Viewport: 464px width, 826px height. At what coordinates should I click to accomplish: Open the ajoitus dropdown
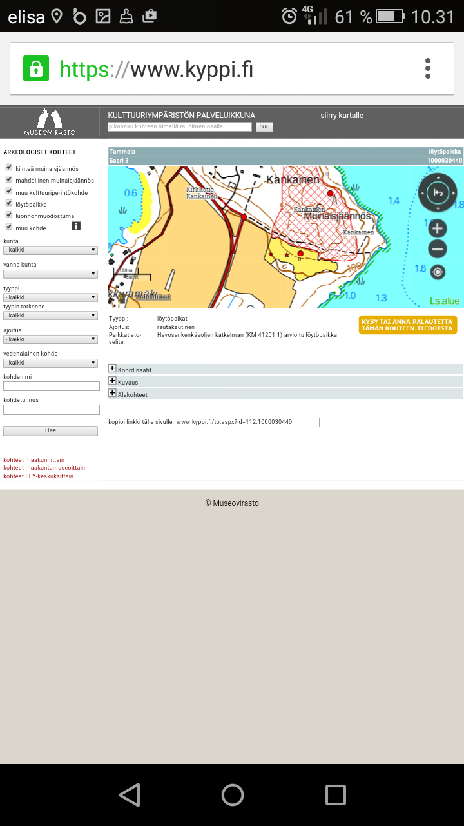coord(50,339)
